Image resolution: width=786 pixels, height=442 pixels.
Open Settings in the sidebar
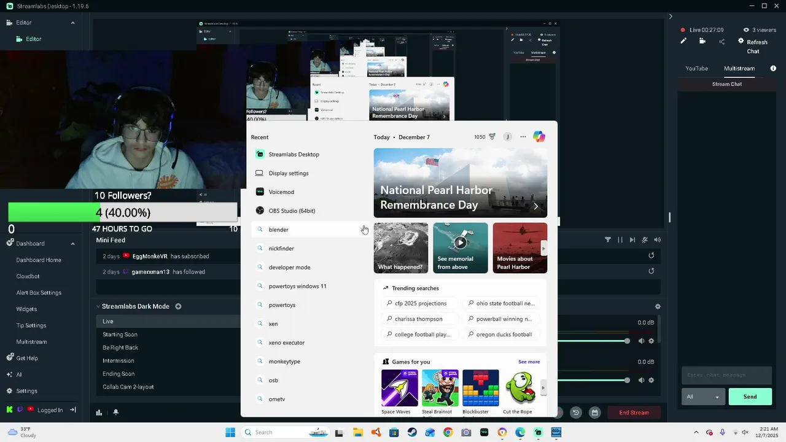click(x=26, y=391)
